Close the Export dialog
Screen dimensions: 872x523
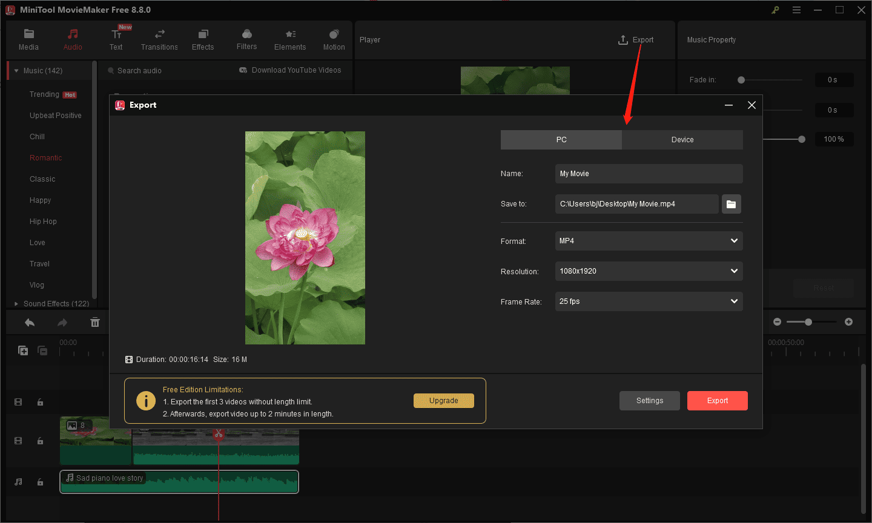(x=751, y=105)
